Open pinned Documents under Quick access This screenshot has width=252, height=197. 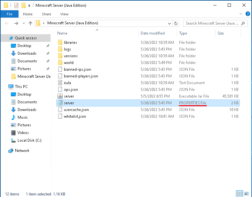[x=27, y=61]
